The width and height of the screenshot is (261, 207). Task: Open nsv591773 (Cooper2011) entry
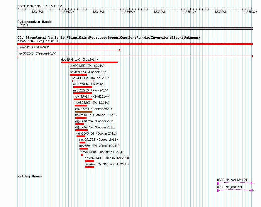[89, 72]
